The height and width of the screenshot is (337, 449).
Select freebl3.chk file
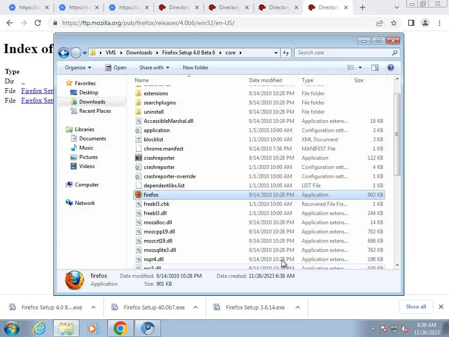[157, 204]
